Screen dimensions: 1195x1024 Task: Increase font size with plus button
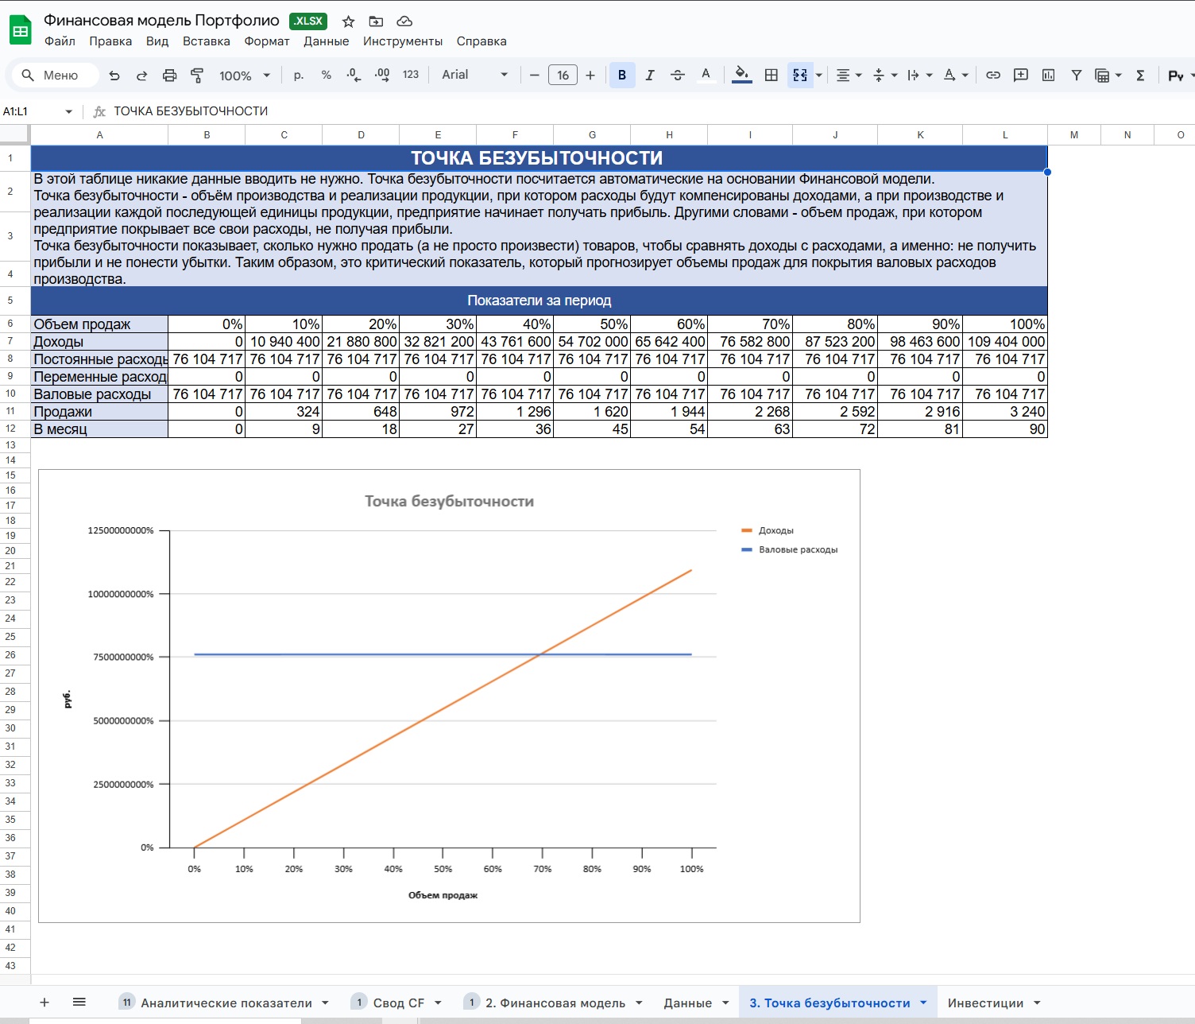(x=590, y=75)
